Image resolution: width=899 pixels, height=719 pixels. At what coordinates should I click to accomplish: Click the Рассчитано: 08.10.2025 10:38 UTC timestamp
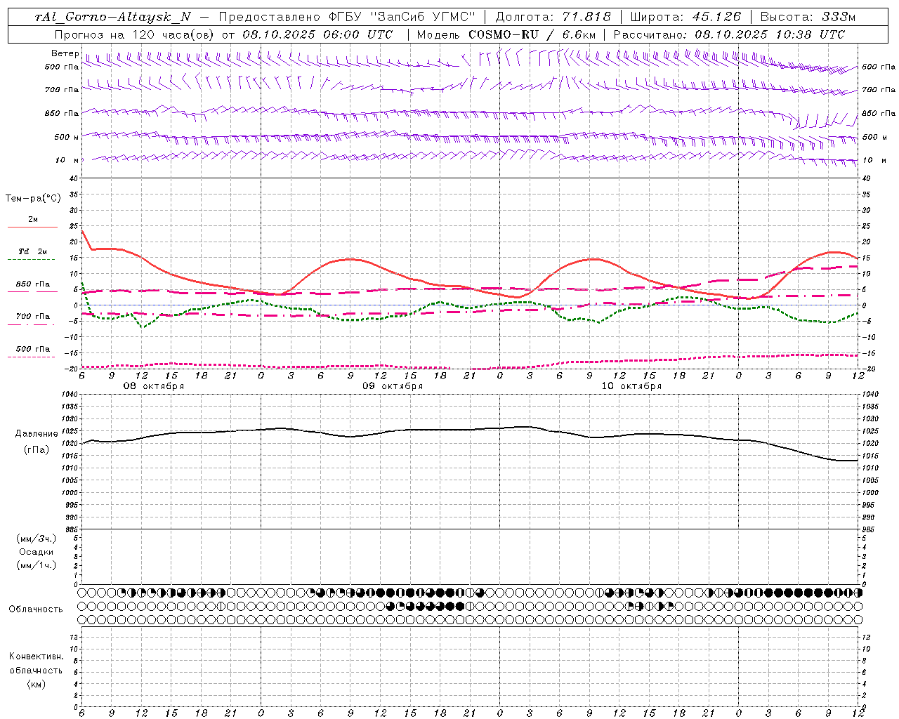click(729, 34)
